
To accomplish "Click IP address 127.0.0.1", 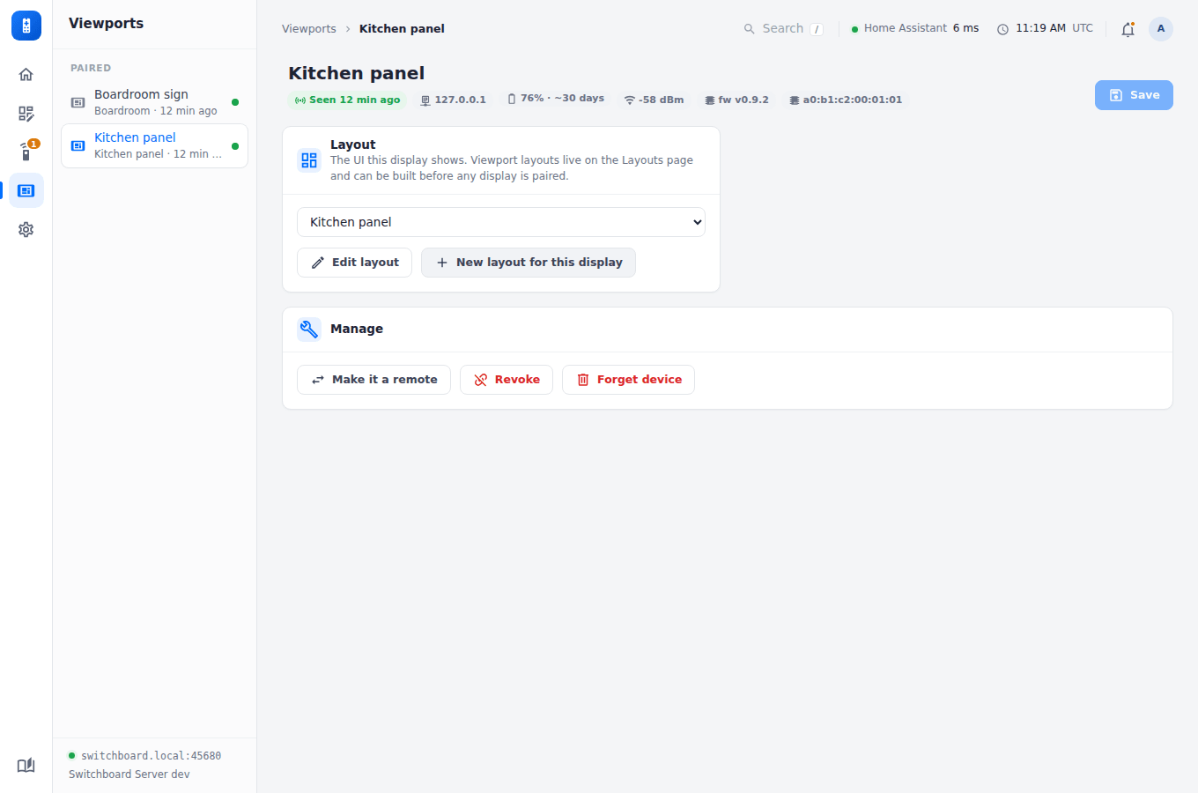I will 453,100.
